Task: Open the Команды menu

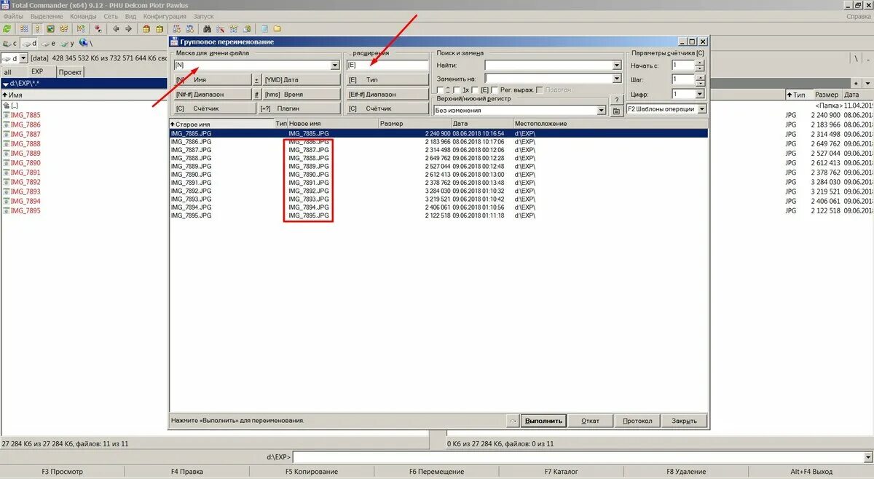Action: coord(84,16)
